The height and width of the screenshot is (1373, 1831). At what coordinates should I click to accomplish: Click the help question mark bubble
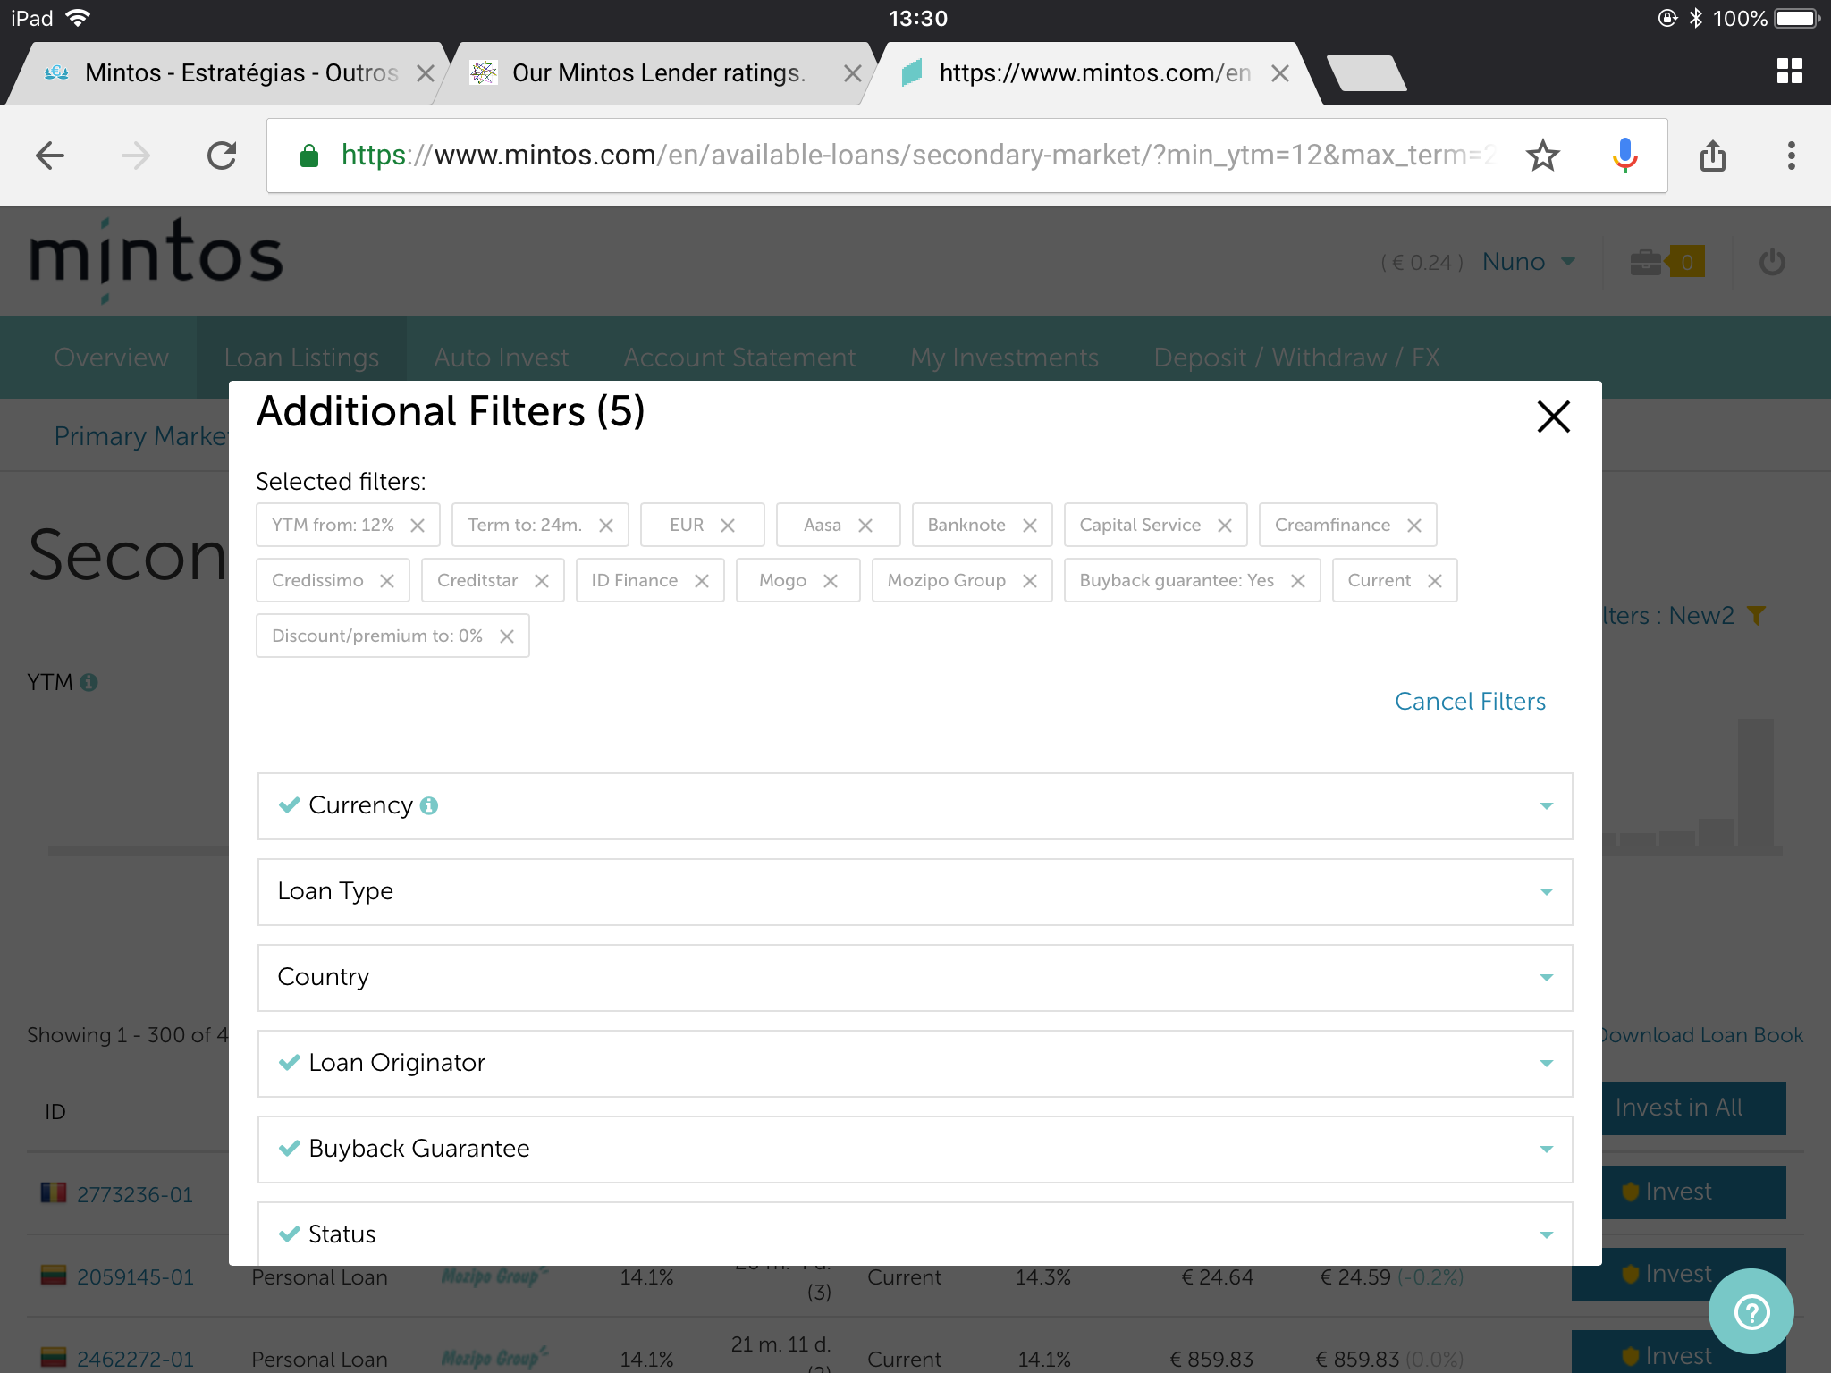1751,1311
